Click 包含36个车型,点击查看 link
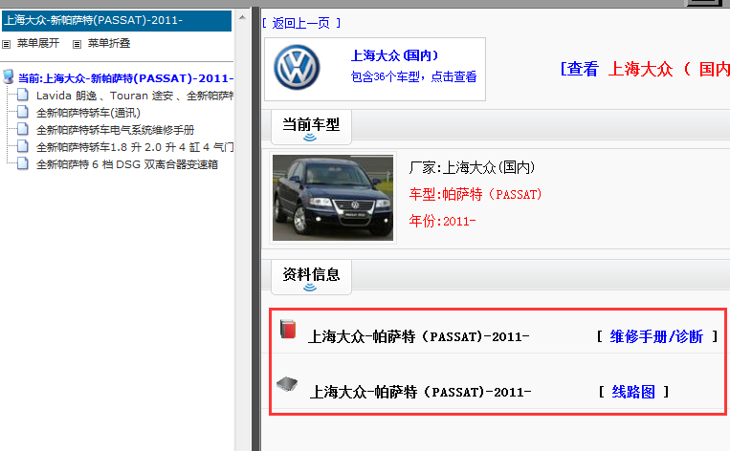 (x=414, y=76)
